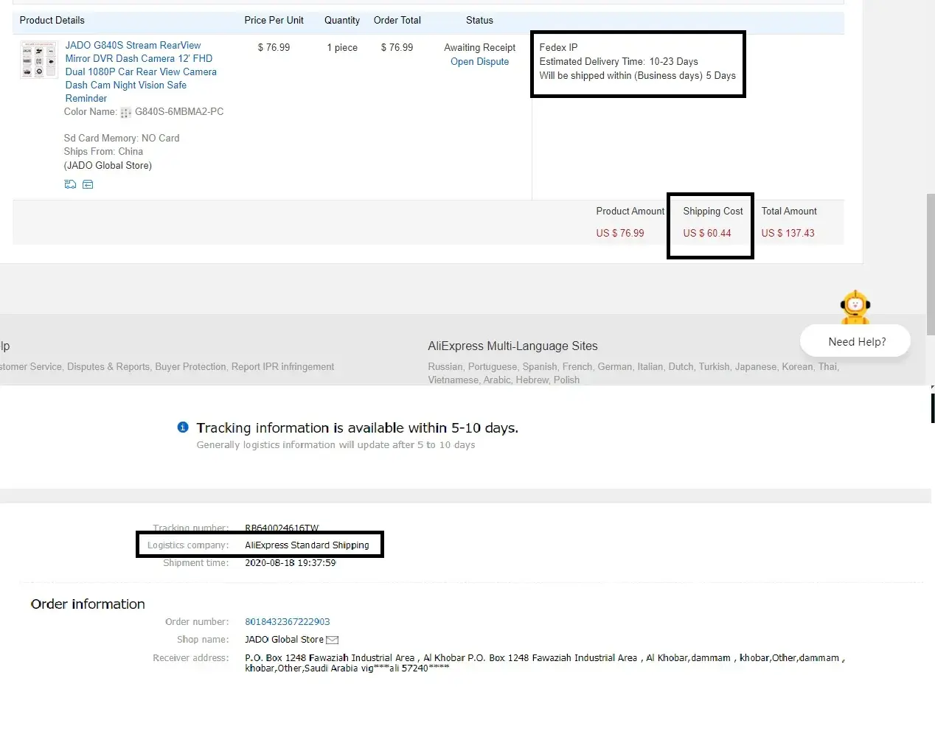Switch to the Thai language site
935x737 pixels.
[x=827, y=366]
